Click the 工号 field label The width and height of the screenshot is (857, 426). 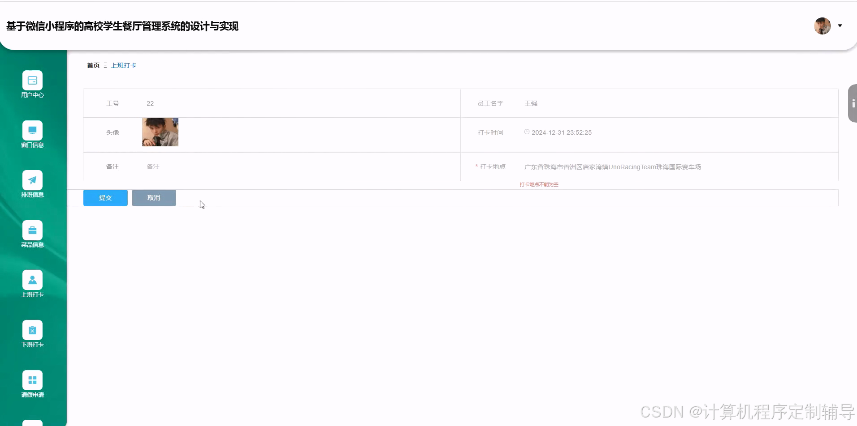tap(113, 103)
